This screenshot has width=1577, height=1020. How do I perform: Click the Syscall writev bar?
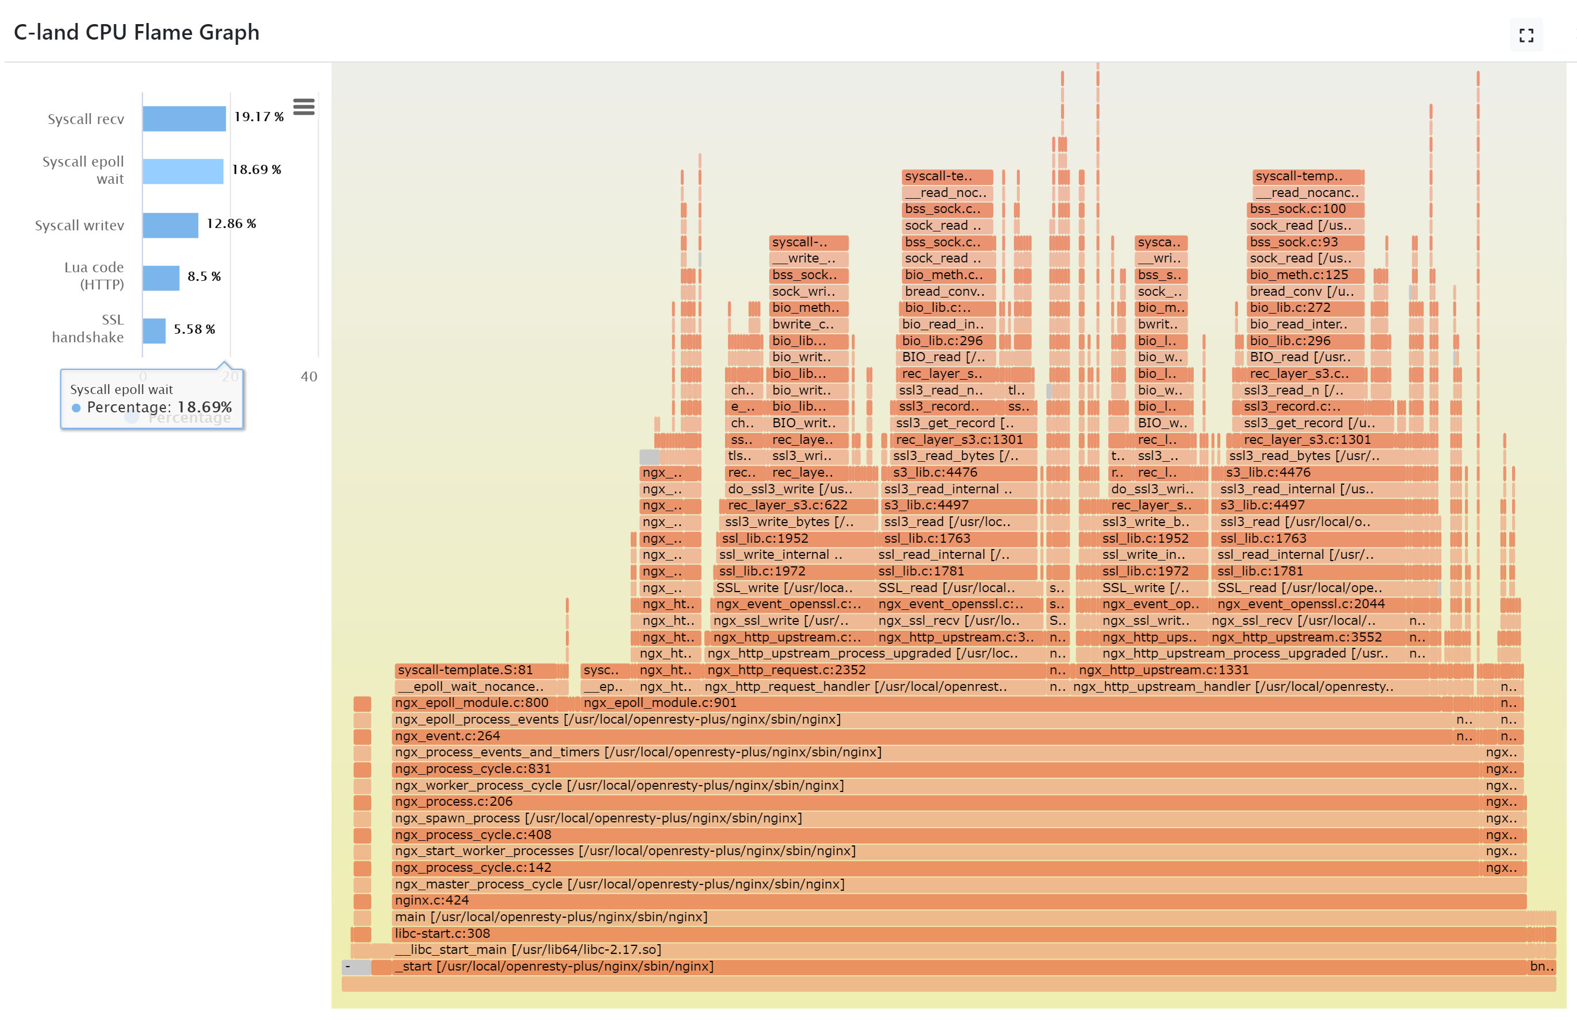point(170,225)
